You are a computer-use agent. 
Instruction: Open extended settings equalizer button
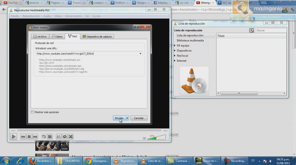click(50, 136)
